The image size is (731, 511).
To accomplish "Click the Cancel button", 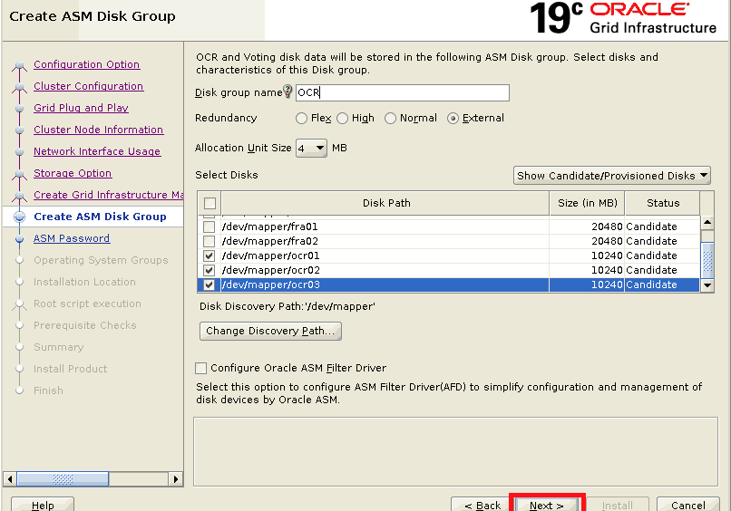I will (688, 505).
